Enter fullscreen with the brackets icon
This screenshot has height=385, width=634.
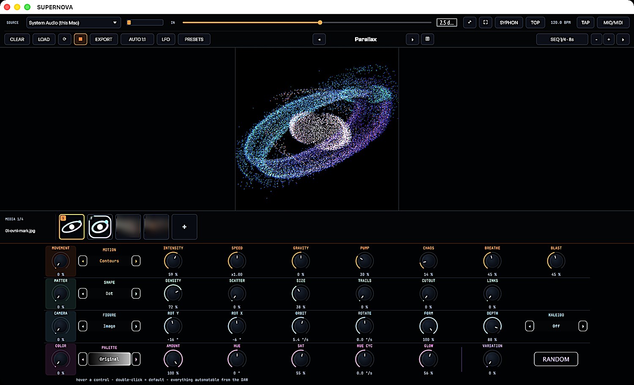point(486,22)
